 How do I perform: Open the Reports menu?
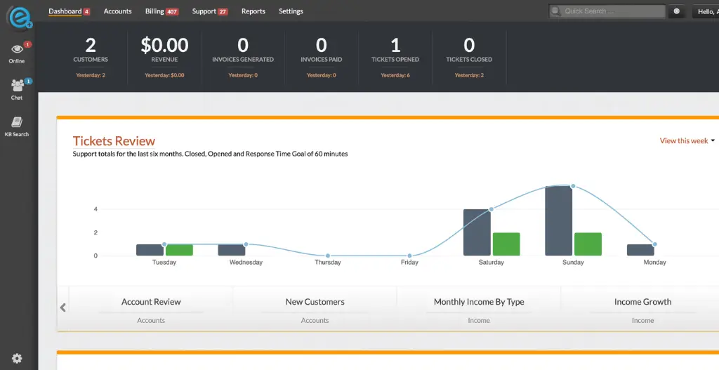[253, 12]
